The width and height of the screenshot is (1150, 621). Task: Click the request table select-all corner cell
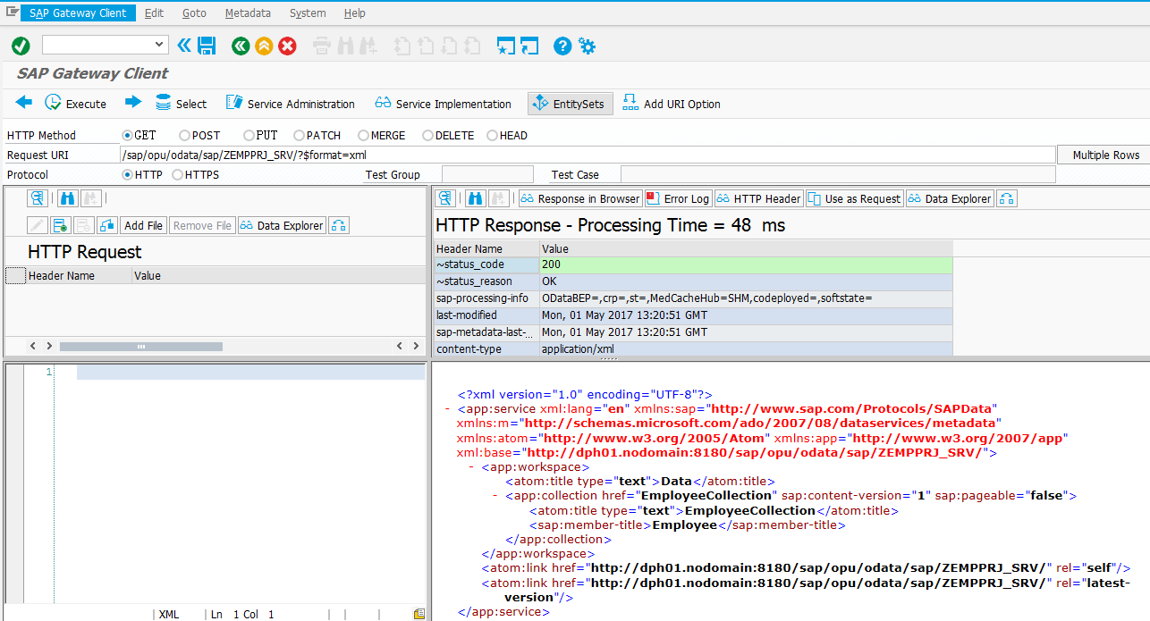[x=15, y=276]
